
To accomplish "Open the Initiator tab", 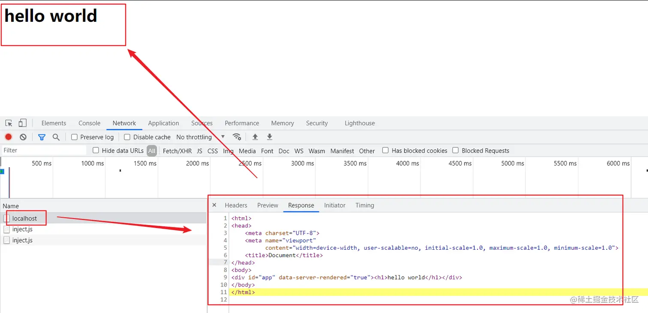I will pos(335,205).
